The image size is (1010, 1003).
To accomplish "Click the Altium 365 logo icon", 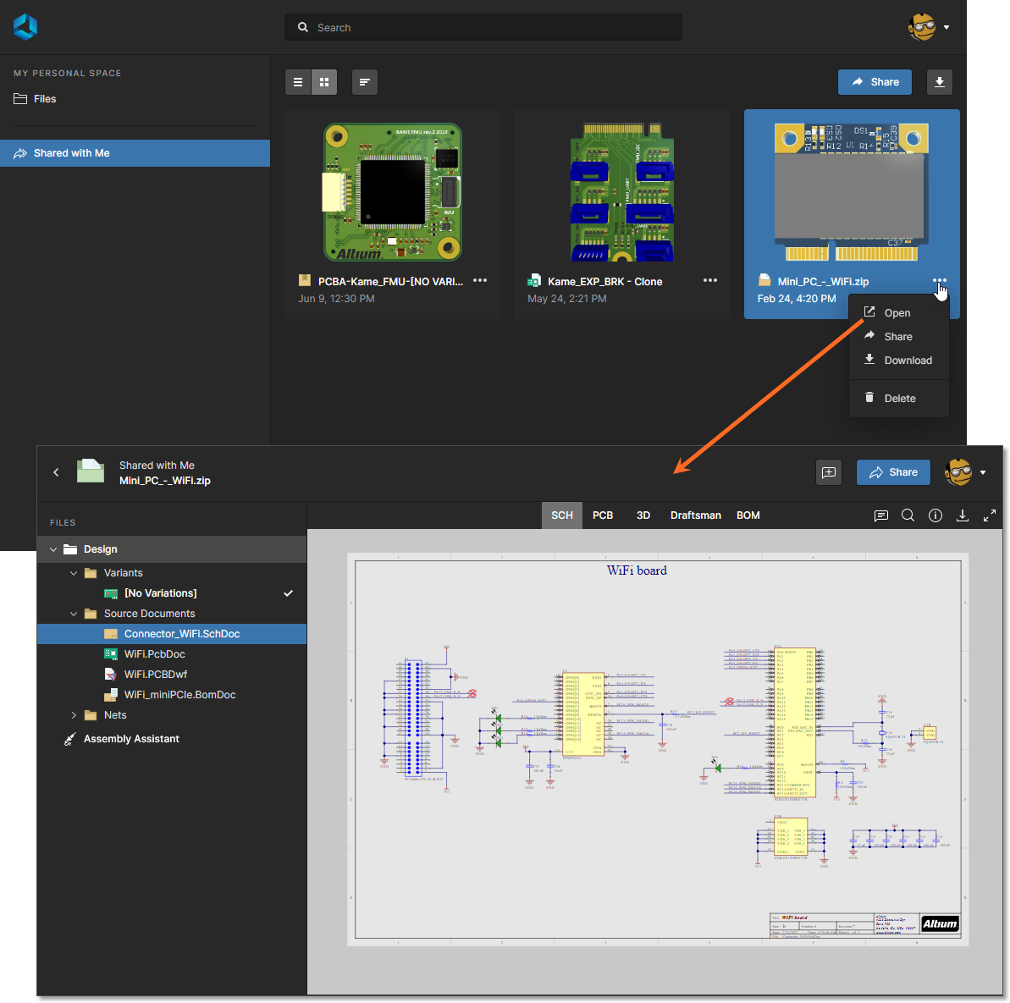I will click(x=25, y=27).
